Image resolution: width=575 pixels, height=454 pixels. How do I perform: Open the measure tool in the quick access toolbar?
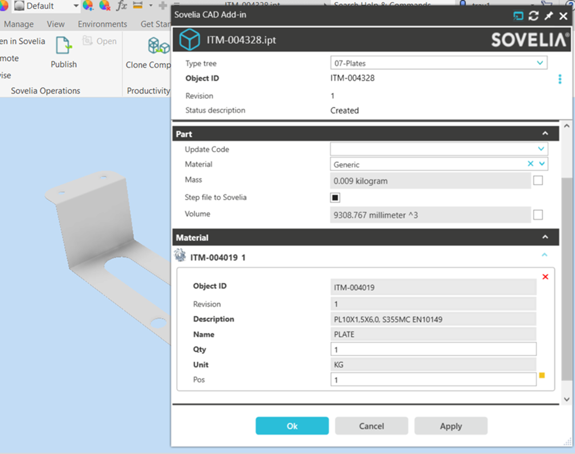(x=138, y=6)
